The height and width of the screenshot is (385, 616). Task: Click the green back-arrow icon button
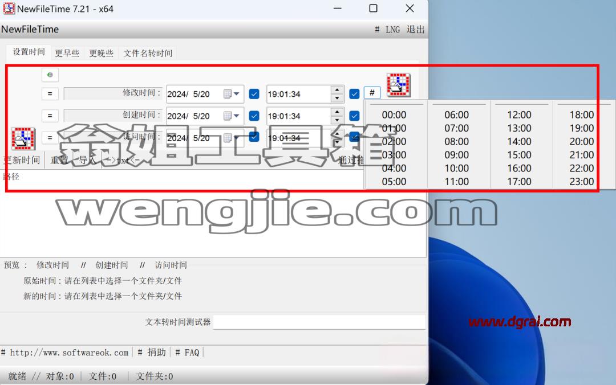click(x=50, y=75)
